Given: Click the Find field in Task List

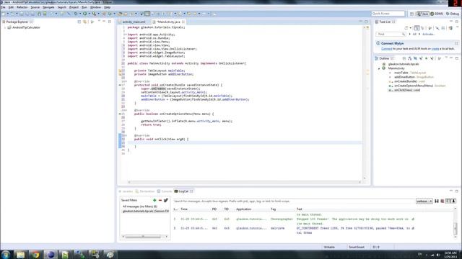Looking at the screenshot, I should (x=391, y=35).
